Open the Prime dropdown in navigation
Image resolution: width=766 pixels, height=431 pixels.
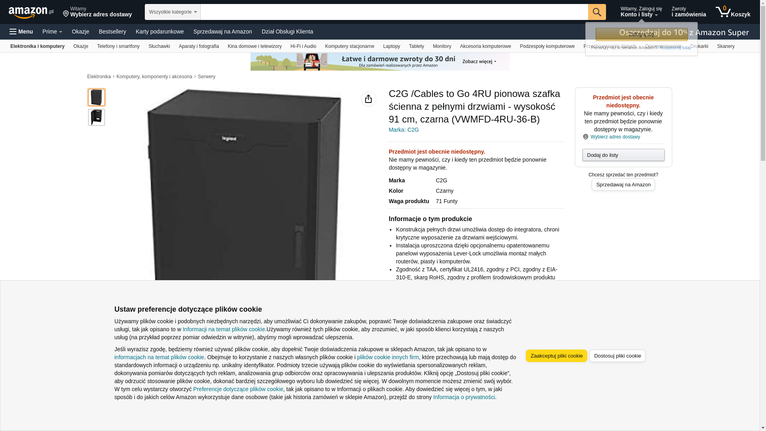click(x=52, y=32)
